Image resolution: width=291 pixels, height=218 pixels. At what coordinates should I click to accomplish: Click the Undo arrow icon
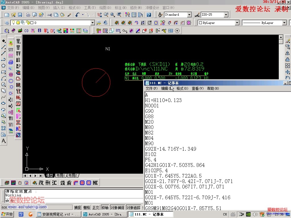tap(78, 15)
